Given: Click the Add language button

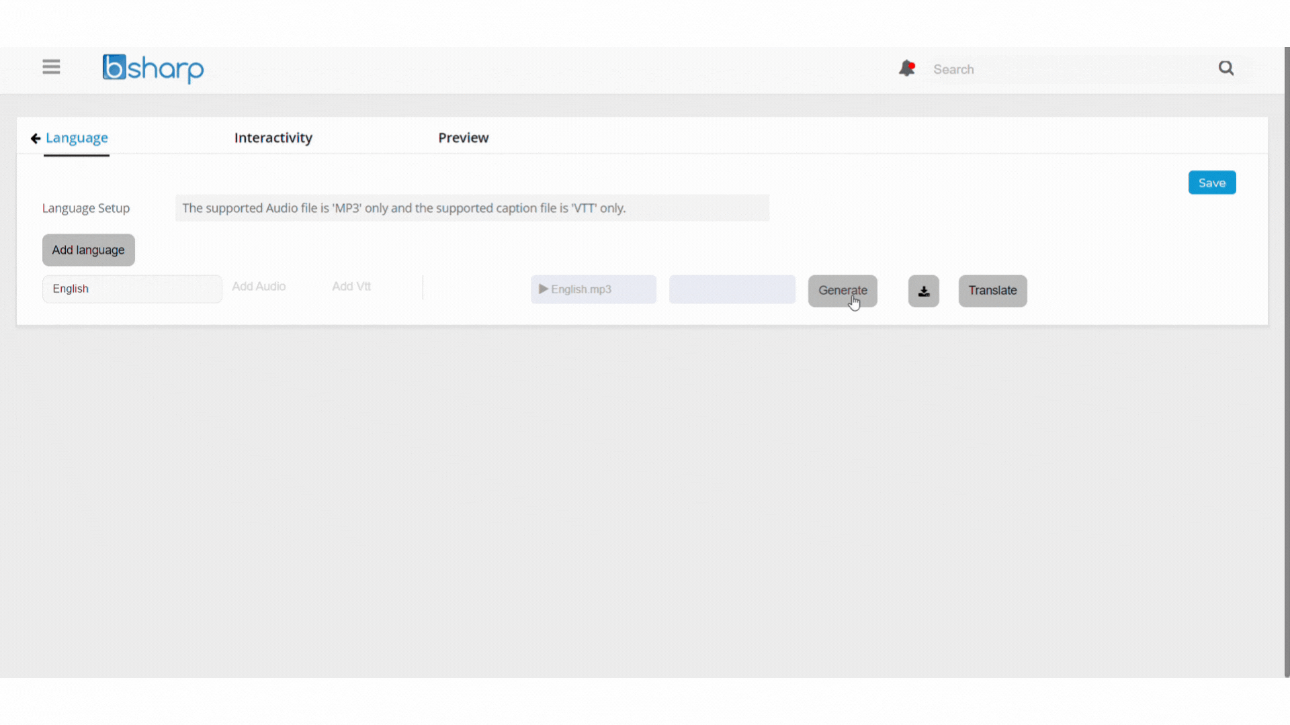Looking at the screenshot, I should click(x=88, y=249).
